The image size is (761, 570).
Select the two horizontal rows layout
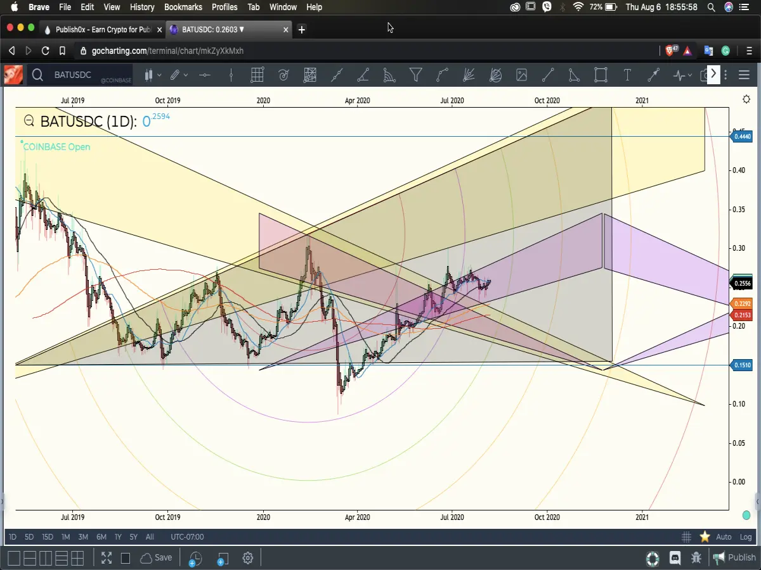29,559
